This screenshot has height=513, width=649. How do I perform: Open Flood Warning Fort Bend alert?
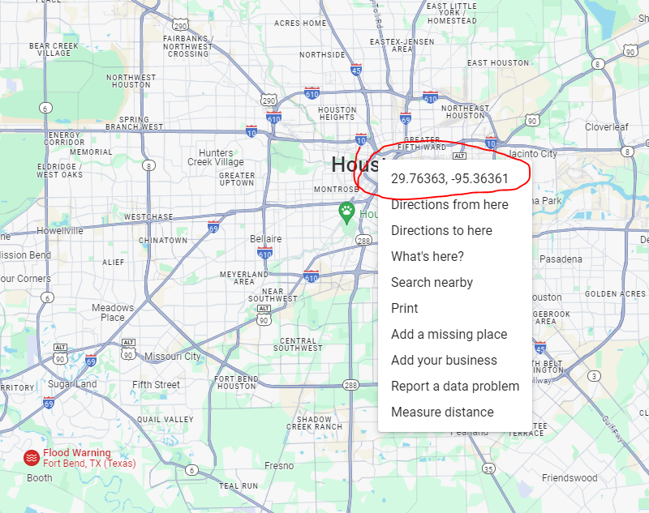click(x=89, y=458)
